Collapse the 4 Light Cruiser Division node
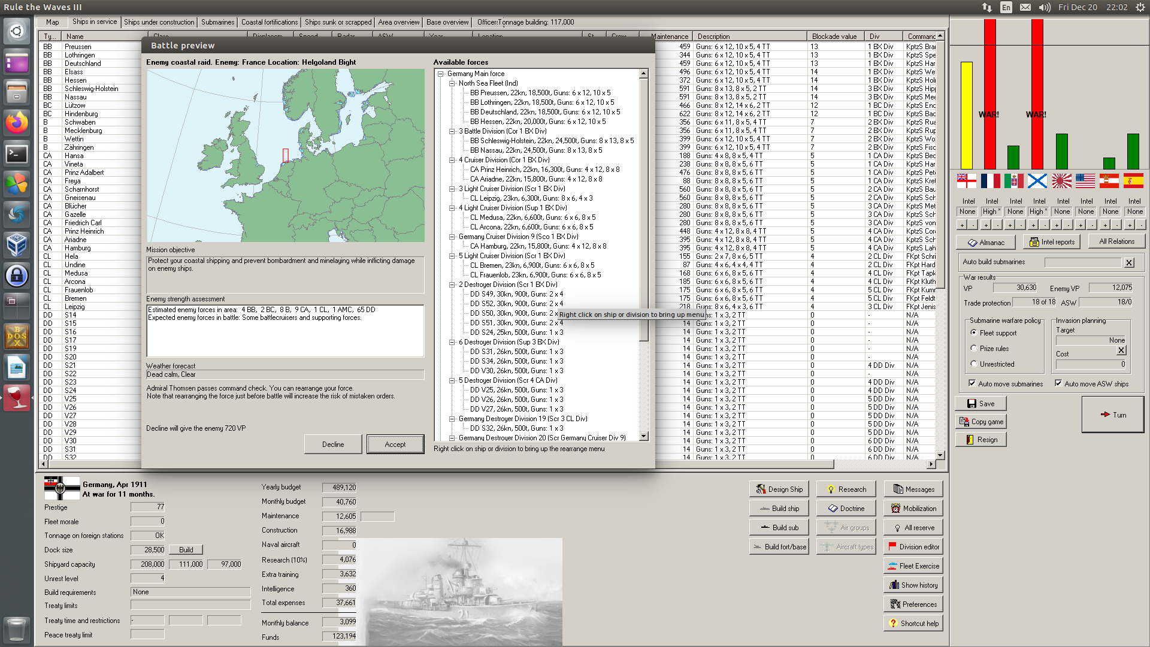 [452, 208]
